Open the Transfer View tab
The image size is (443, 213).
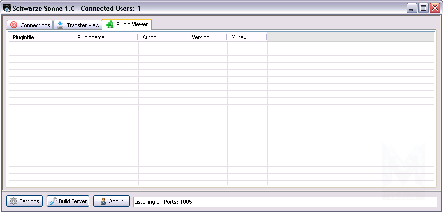pos(83,25)
